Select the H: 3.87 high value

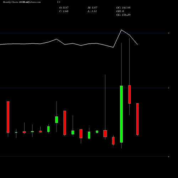(x=93, y=8)
